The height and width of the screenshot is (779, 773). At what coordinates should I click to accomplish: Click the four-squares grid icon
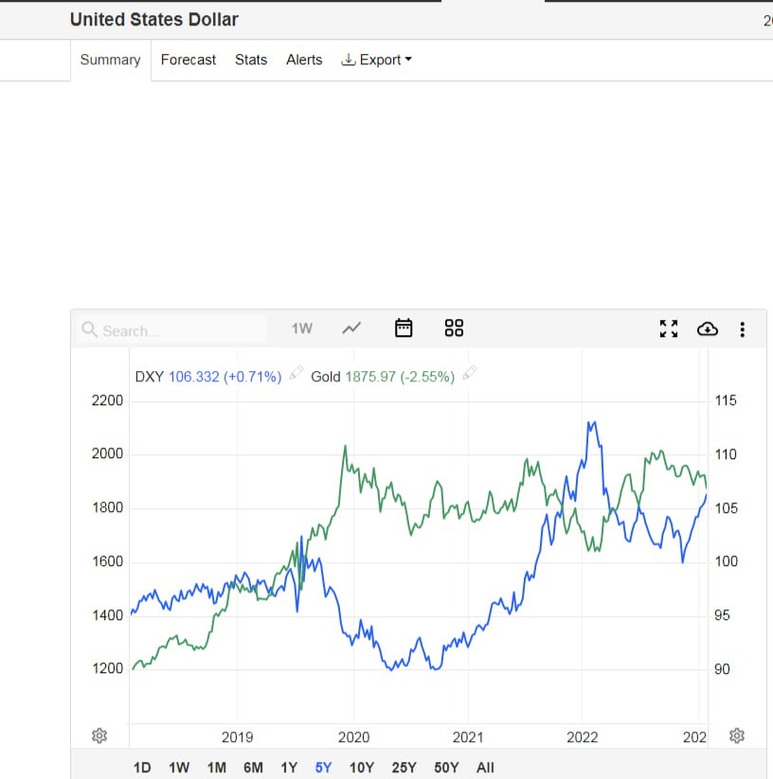tap(454, 328)
